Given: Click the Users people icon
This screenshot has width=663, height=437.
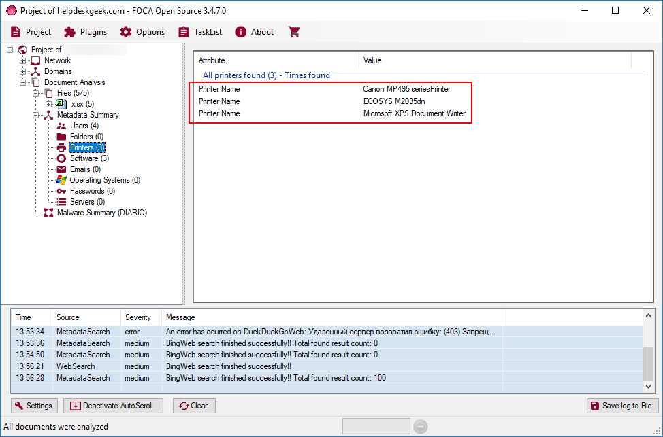Looking at the screenshot, I should click(61, 126).
